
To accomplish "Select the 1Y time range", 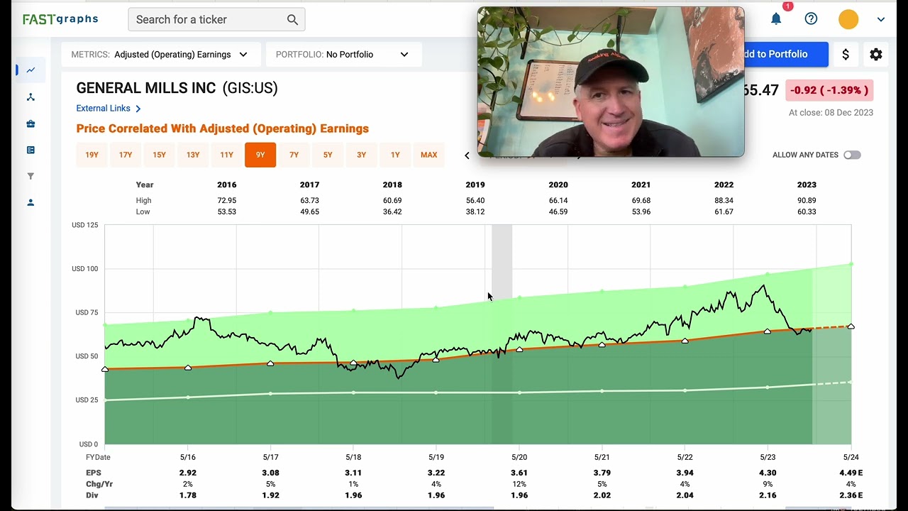I will (395, 155).
